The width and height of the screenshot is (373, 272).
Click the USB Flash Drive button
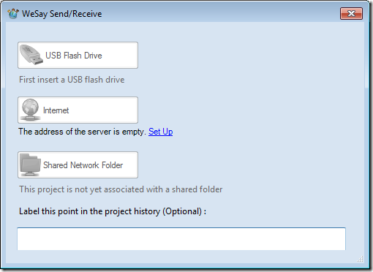point(78,55)
